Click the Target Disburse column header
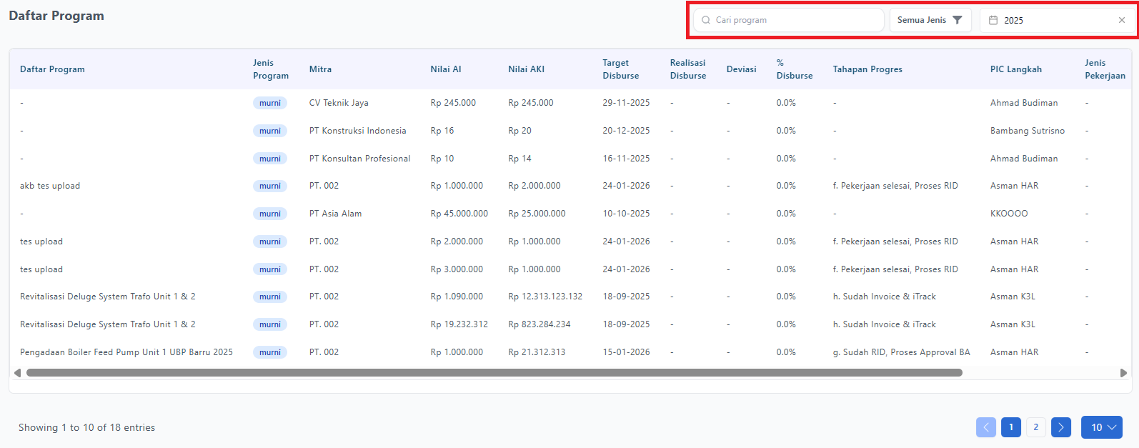 pyautogui.click(x=620, y=69)
